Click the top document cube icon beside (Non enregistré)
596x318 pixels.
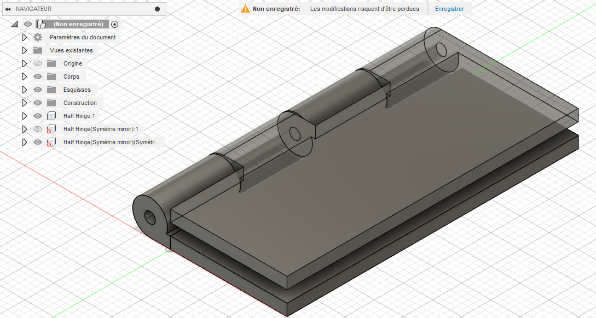pos(41,23)
